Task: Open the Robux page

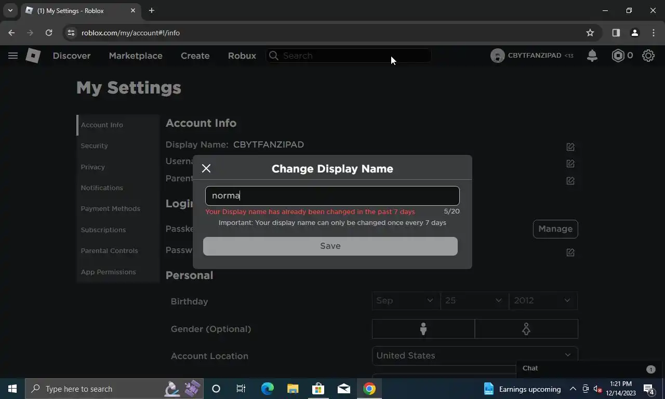Action: pos(242,56)
